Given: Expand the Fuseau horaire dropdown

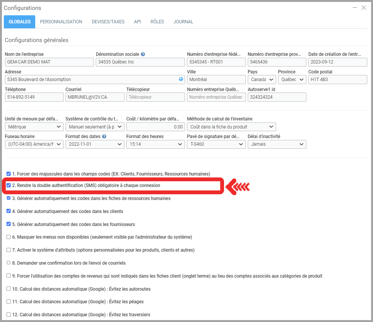Looking at the screenshot, I should point(34,144).
